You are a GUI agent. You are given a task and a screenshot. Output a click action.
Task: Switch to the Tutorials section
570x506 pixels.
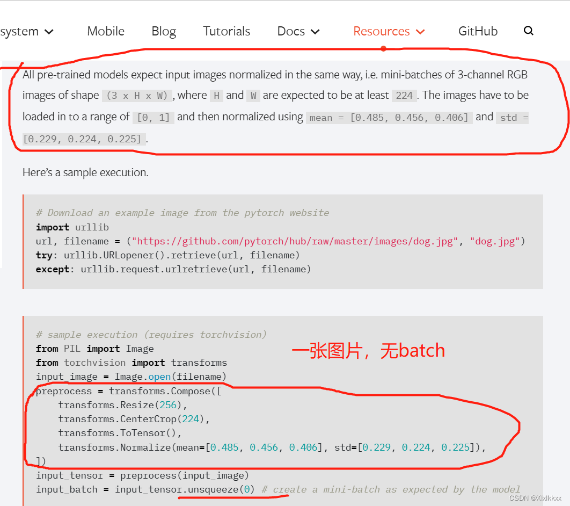226,31
